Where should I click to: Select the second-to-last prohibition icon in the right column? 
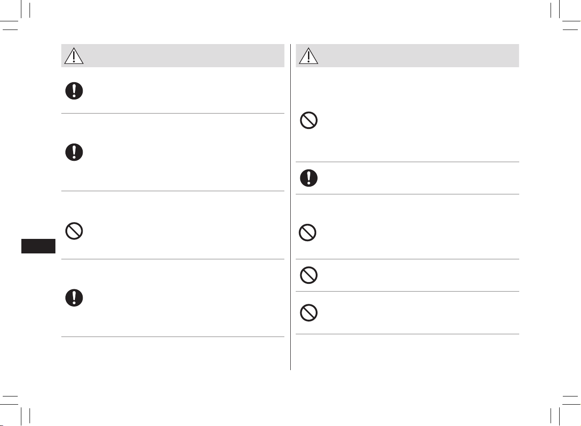[x=309, y=275]
